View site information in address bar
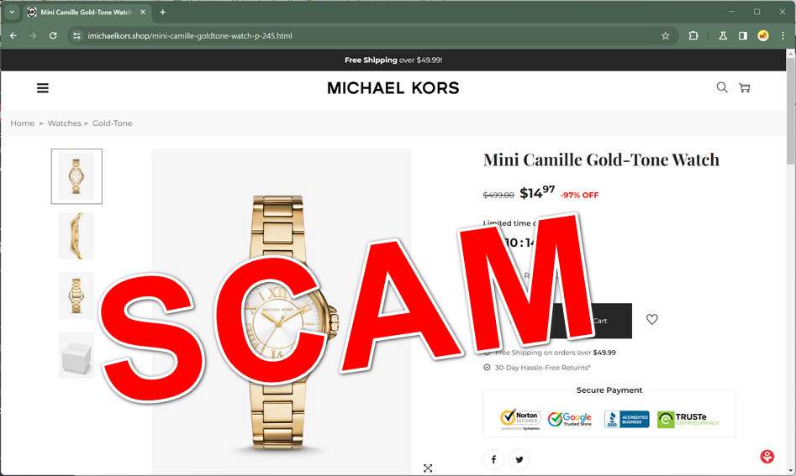The height and width of the screenshot is (476, 796). pos(76,35)
